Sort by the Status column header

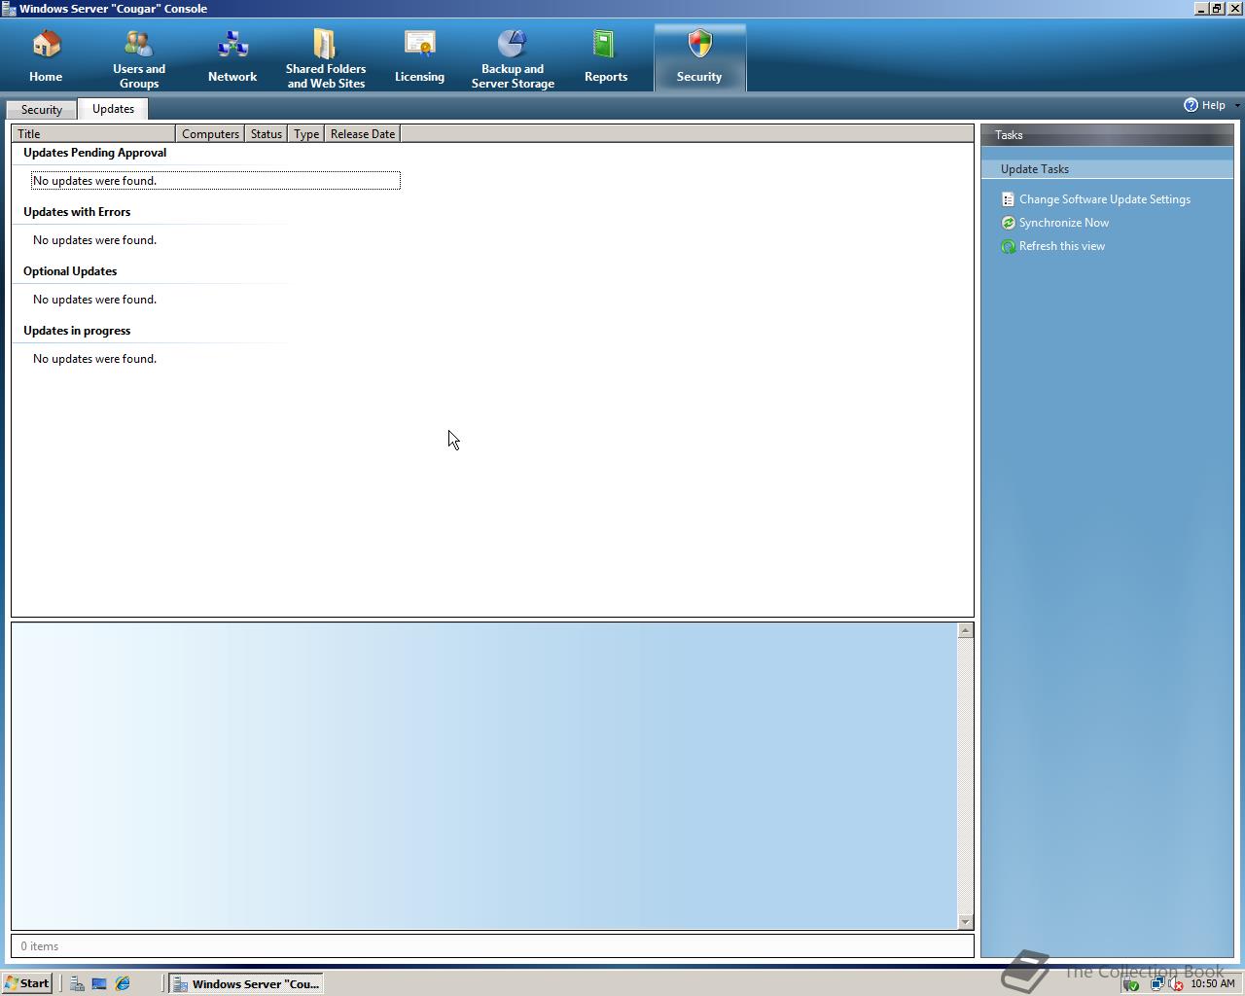[x=266, y=133]
